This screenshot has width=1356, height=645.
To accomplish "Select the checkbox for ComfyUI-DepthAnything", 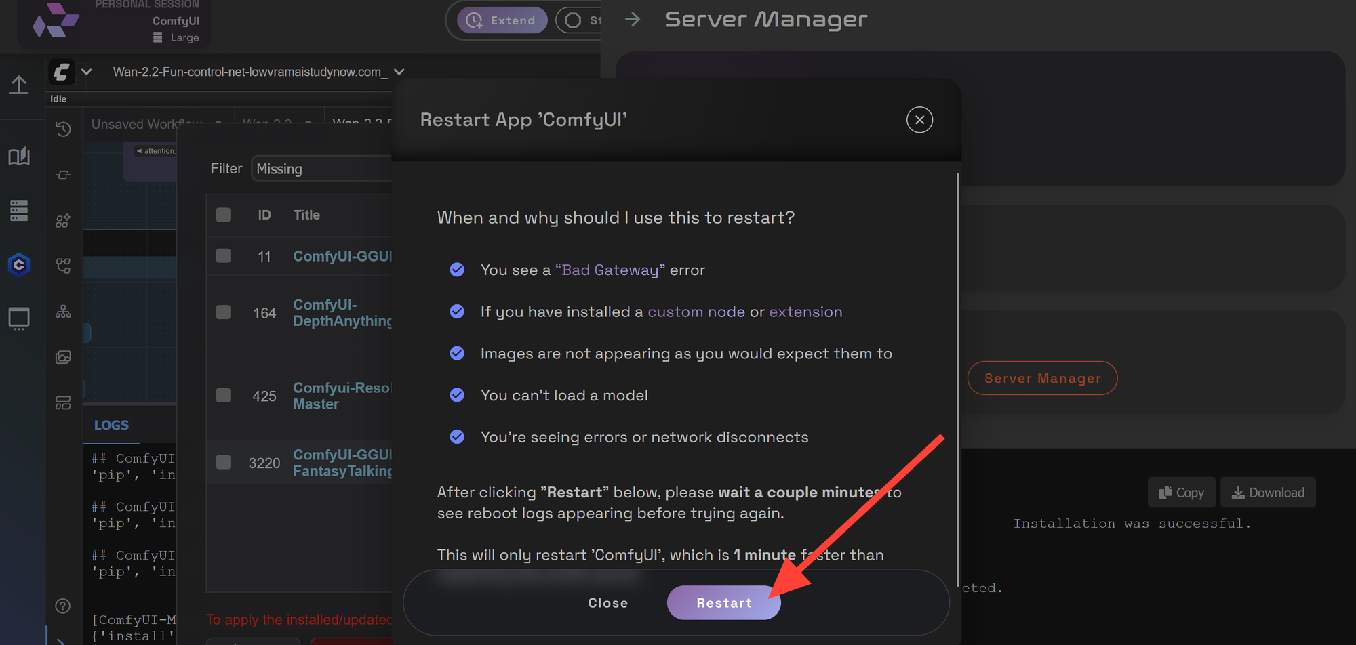I will point(223,312).
